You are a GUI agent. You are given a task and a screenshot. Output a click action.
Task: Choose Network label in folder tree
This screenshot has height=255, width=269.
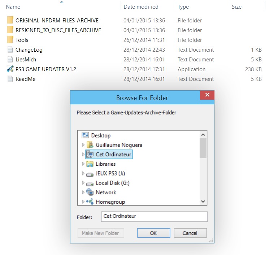tap(106, 193)
